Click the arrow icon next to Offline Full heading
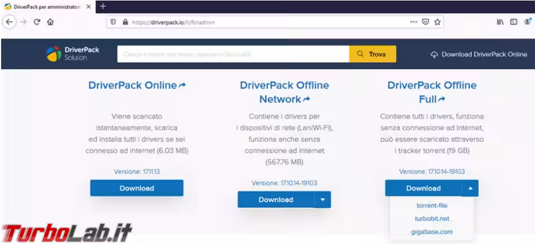Image resolution: width=535 pixels, height=244 pixels. pos(441,99)
